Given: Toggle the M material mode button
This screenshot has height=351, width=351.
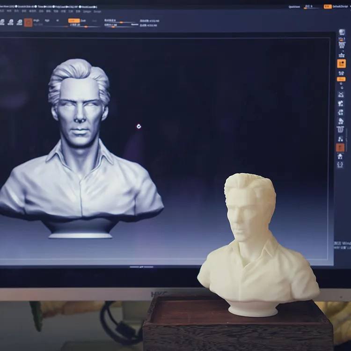Looking at the screenshot, I should point(58,21).
